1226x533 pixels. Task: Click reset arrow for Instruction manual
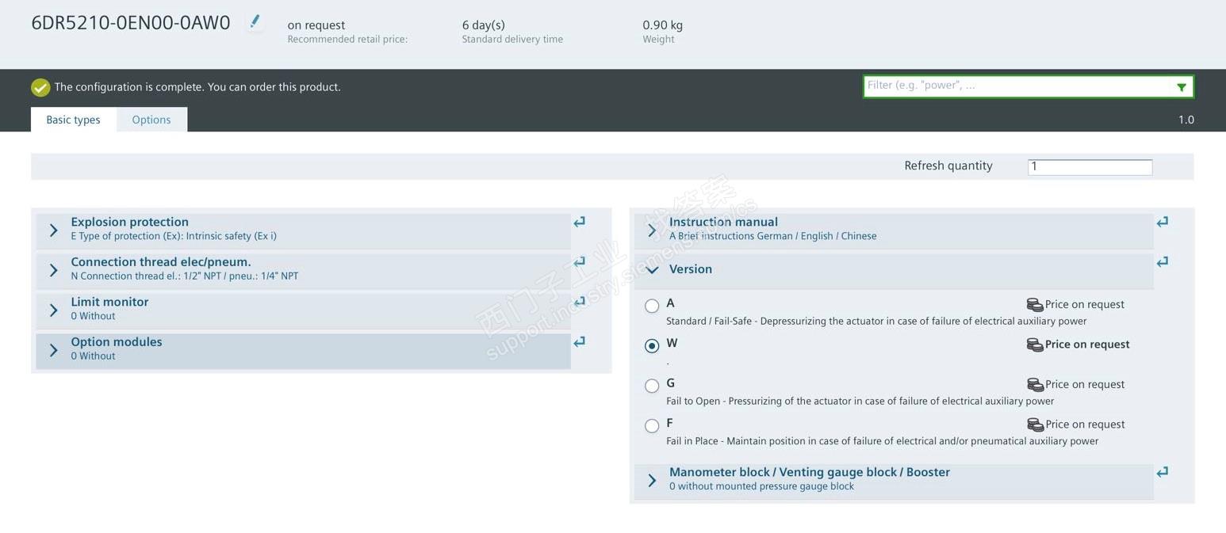(1163, 223)
